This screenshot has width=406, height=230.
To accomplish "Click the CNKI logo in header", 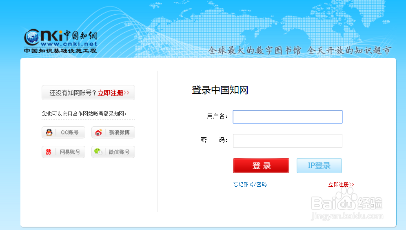I will click(x=60, y=41).
